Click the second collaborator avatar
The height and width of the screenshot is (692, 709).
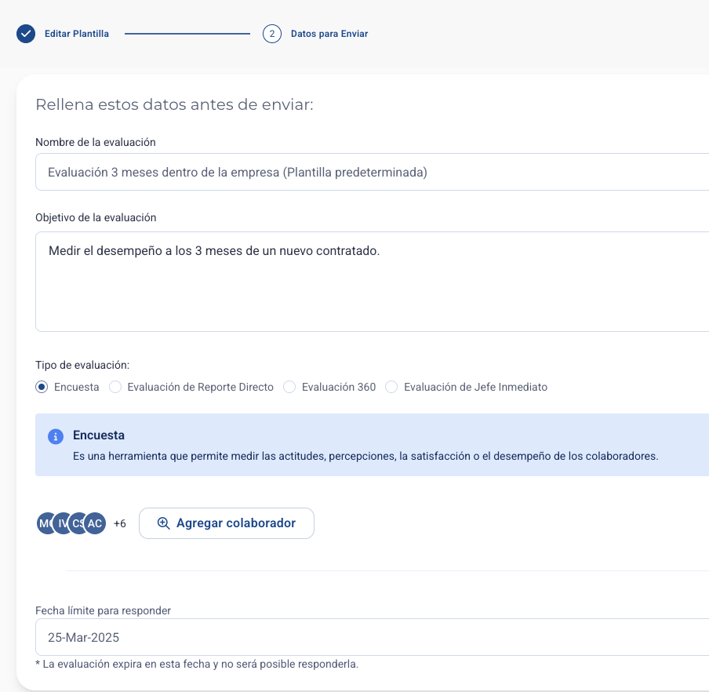61,523
